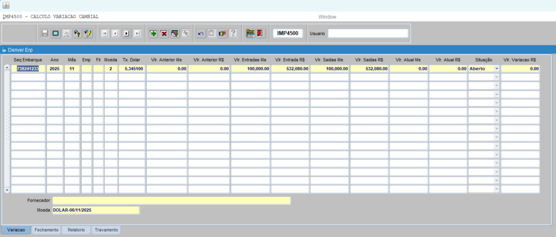Go to the next record arrow

pos(126,33)
